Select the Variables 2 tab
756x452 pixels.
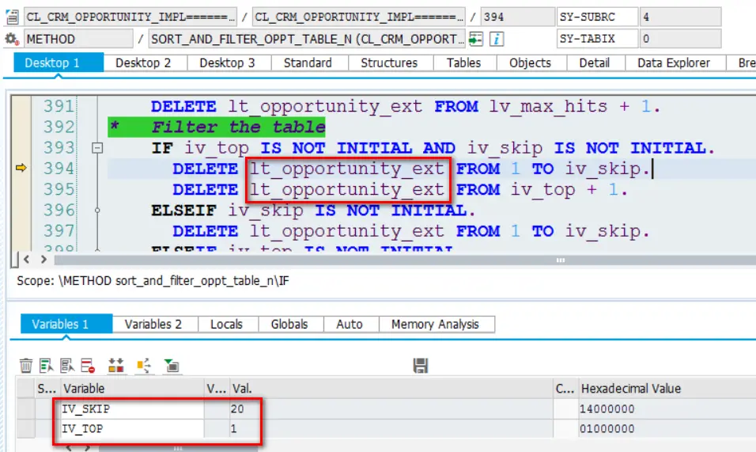(153, 325)
